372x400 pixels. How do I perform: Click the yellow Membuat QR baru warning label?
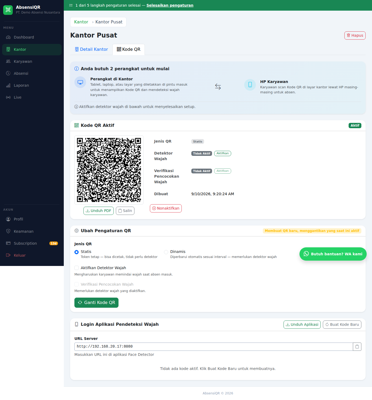(x=312, y=231)
